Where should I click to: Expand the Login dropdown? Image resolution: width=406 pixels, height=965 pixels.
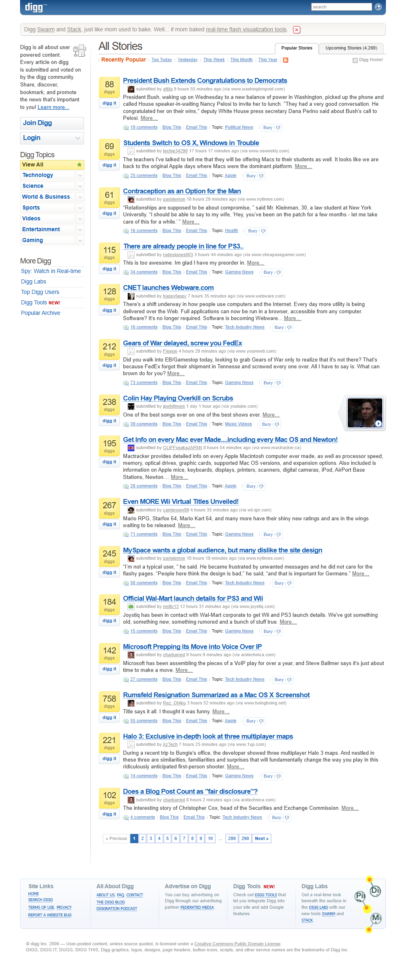[x=78, y=138]
